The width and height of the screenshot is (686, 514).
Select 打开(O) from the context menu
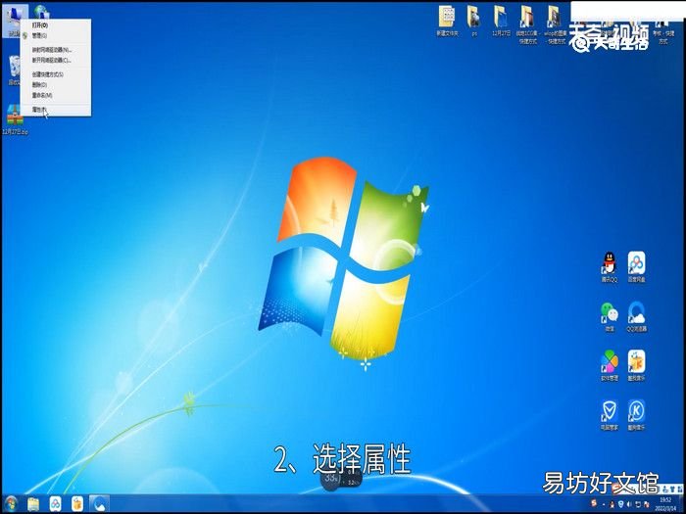[x=56, y=25]
